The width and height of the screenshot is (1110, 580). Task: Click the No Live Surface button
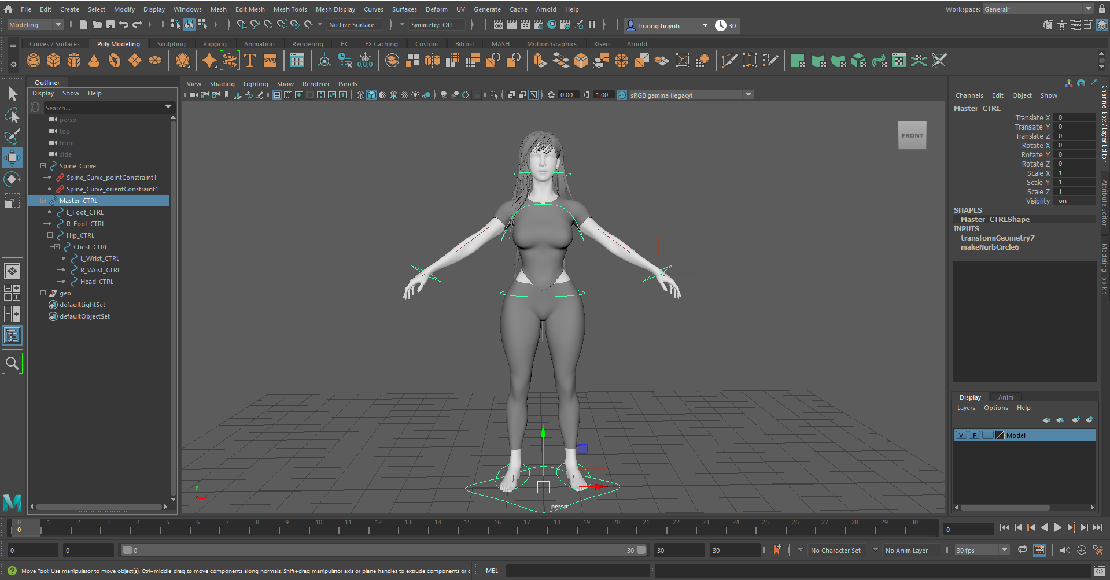[x=354, y=25]
